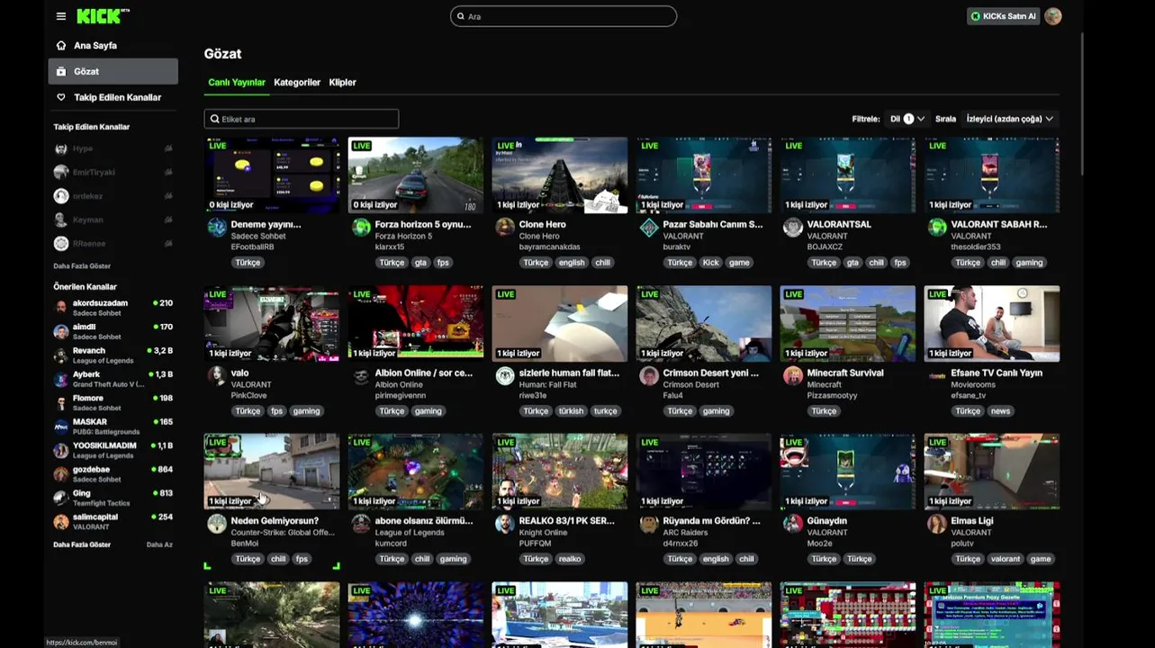
Task: Expand Daha Fazla Göster under recommended channels
Action: click(82, 544)
